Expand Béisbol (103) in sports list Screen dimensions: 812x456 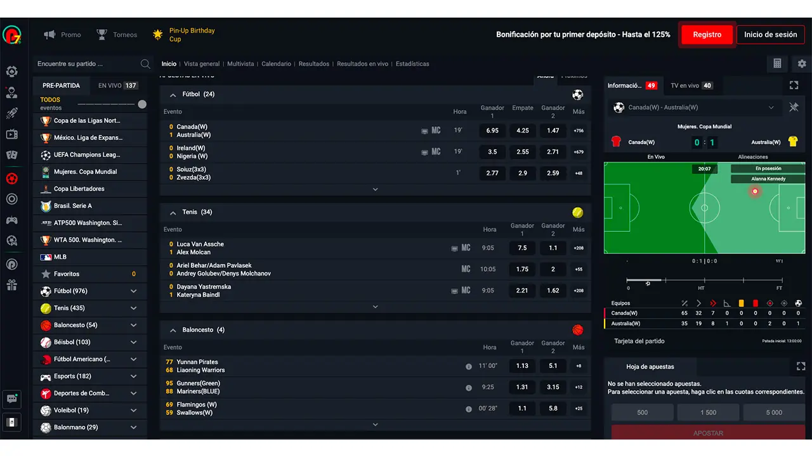[133, 343]
